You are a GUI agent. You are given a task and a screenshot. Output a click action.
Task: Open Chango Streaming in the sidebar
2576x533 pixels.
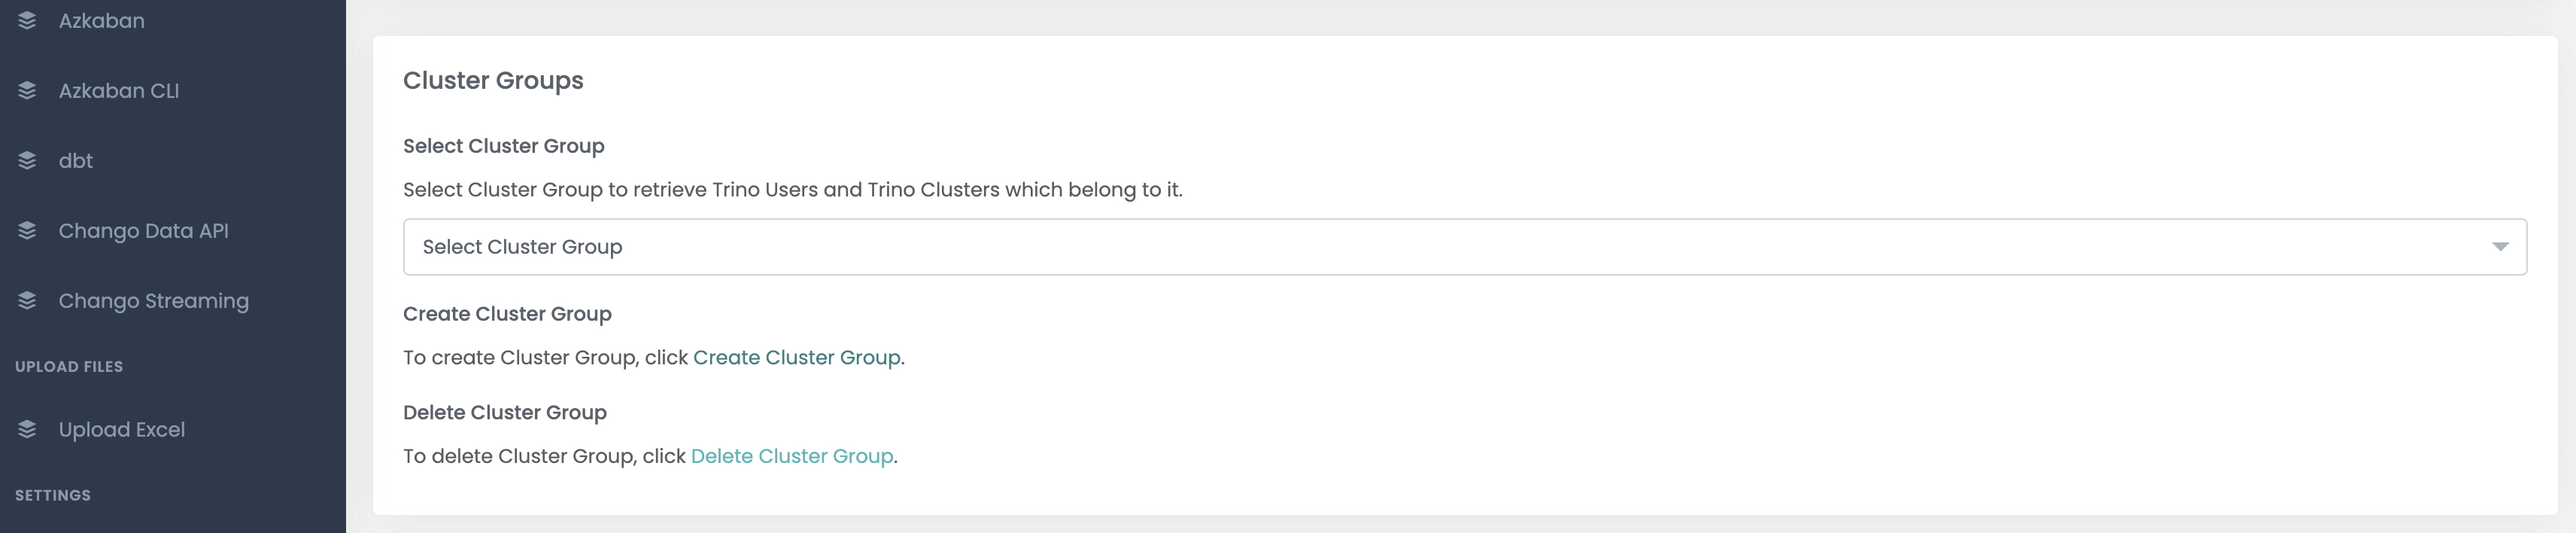point(173,300)
